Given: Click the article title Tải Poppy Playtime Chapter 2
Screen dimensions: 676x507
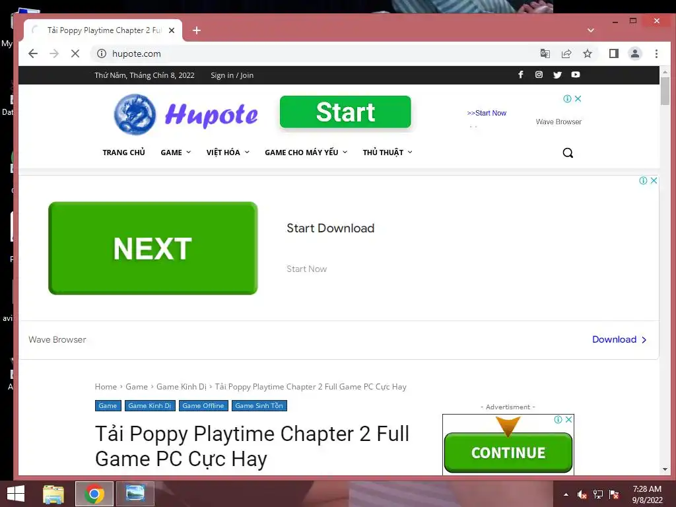Looking at the screenshot, I should pyautogui.click(x=252, y=446).
